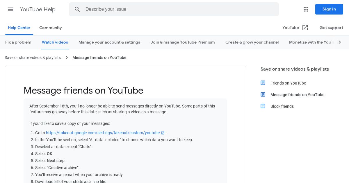Click step 'Deselect all data except Chats'

click(64, 147)
